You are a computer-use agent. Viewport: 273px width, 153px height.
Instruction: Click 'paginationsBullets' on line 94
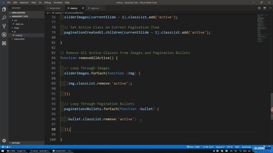pyautogui.click(x=83, y=109)
